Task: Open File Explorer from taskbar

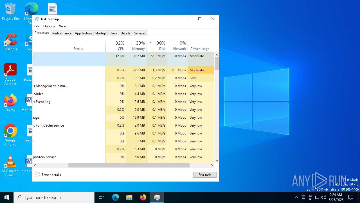Action: tap(129, 197)
